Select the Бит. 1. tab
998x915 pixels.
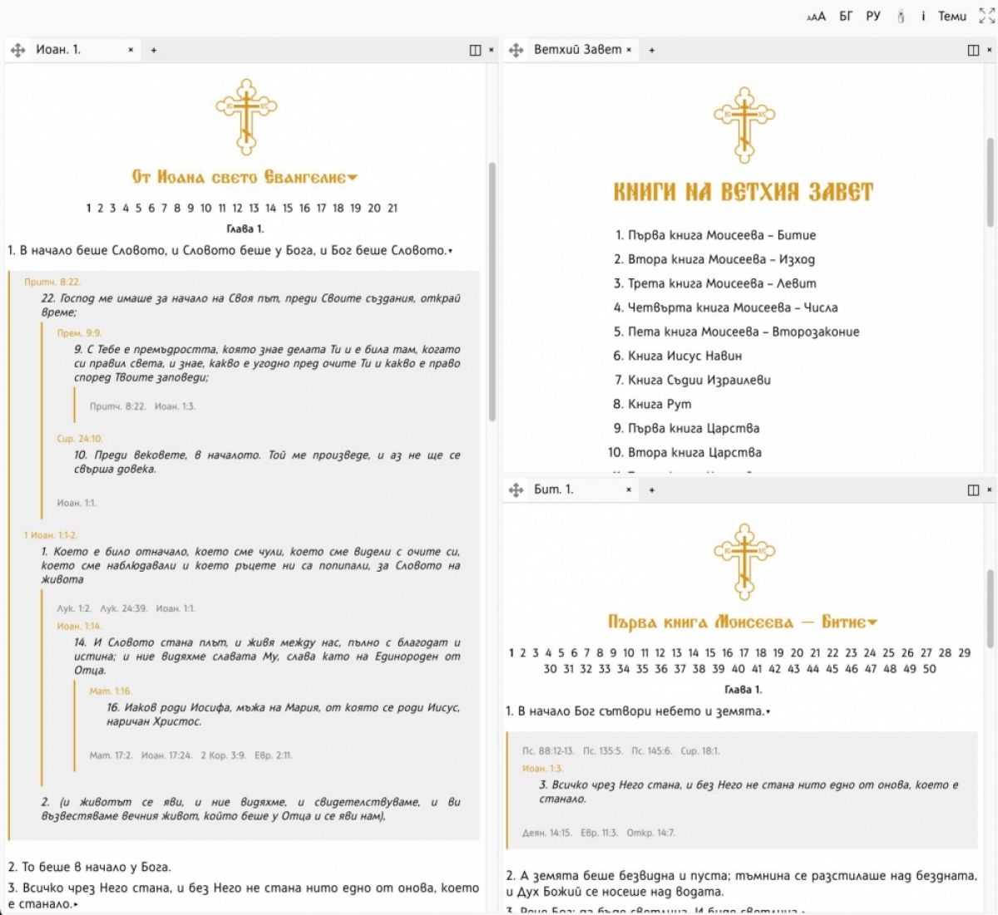[x=553, y=489]
